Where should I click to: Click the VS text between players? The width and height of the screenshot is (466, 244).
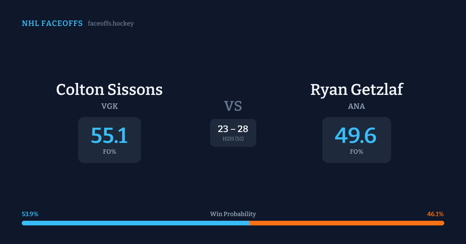tap(233, 106)
